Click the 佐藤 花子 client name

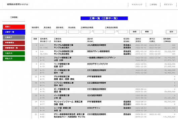[x=58, y=67]
